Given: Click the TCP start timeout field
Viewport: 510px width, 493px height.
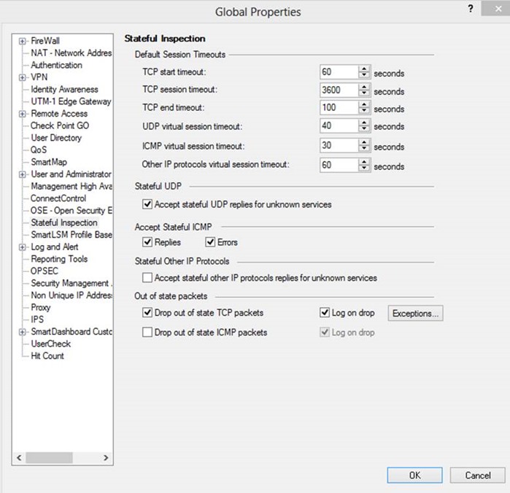Looking at the screenshot, I should point(339,72).
